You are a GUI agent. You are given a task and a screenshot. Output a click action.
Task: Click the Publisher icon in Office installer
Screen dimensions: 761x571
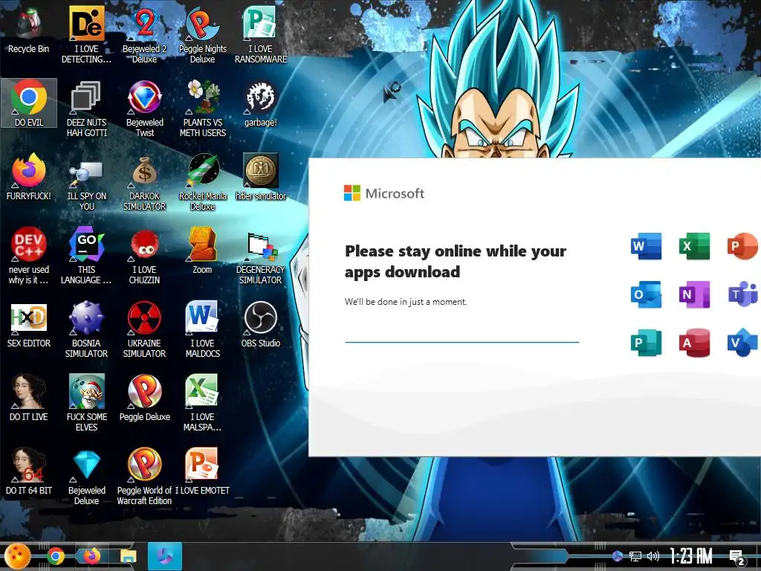pos(646,342)
